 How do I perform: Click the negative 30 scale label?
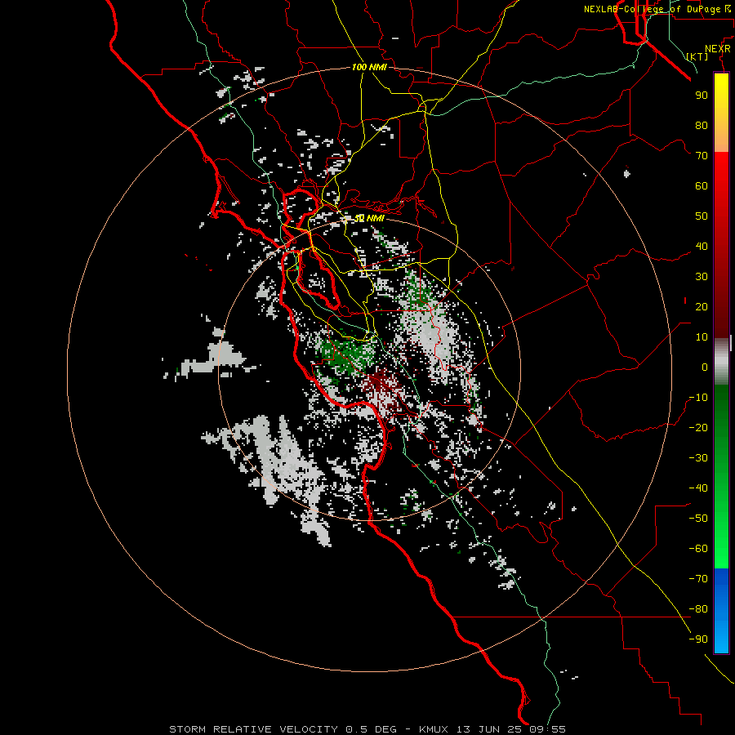(698, 458)
